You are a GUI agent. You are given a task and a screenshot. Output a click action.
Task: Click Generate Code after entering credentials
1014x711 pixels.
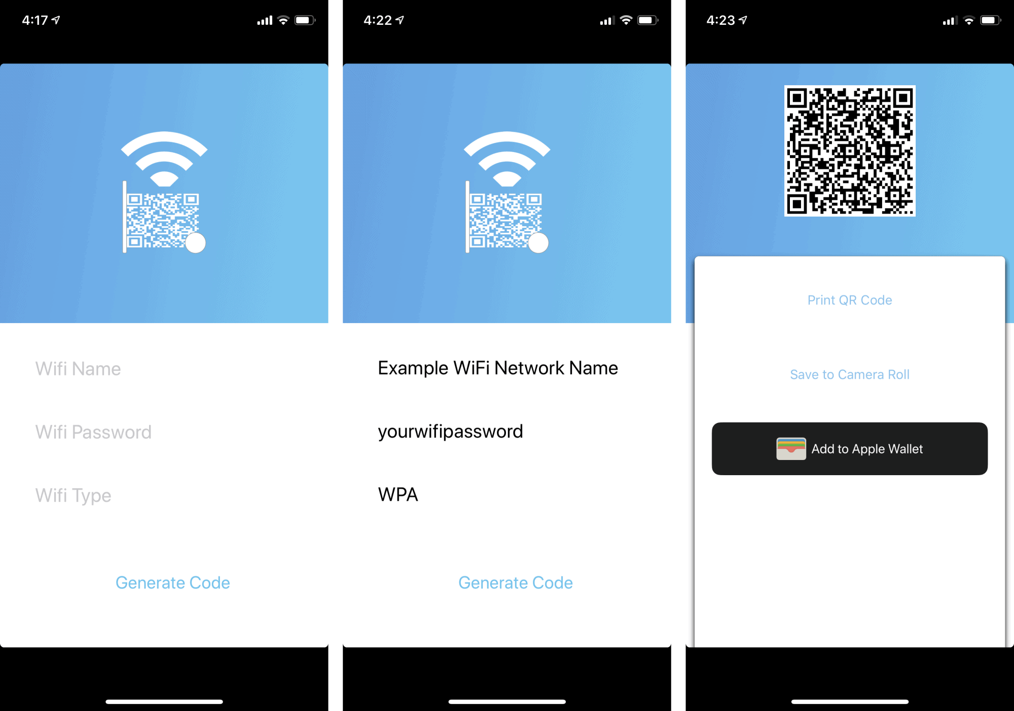click(x=506, y=582)
